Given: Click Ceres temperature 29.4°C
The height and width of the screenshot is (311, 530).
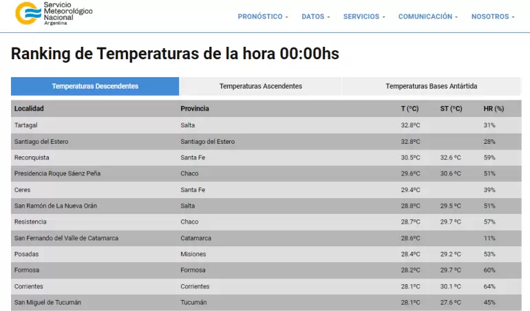Looking at the screenshot, I should point(410,190).
